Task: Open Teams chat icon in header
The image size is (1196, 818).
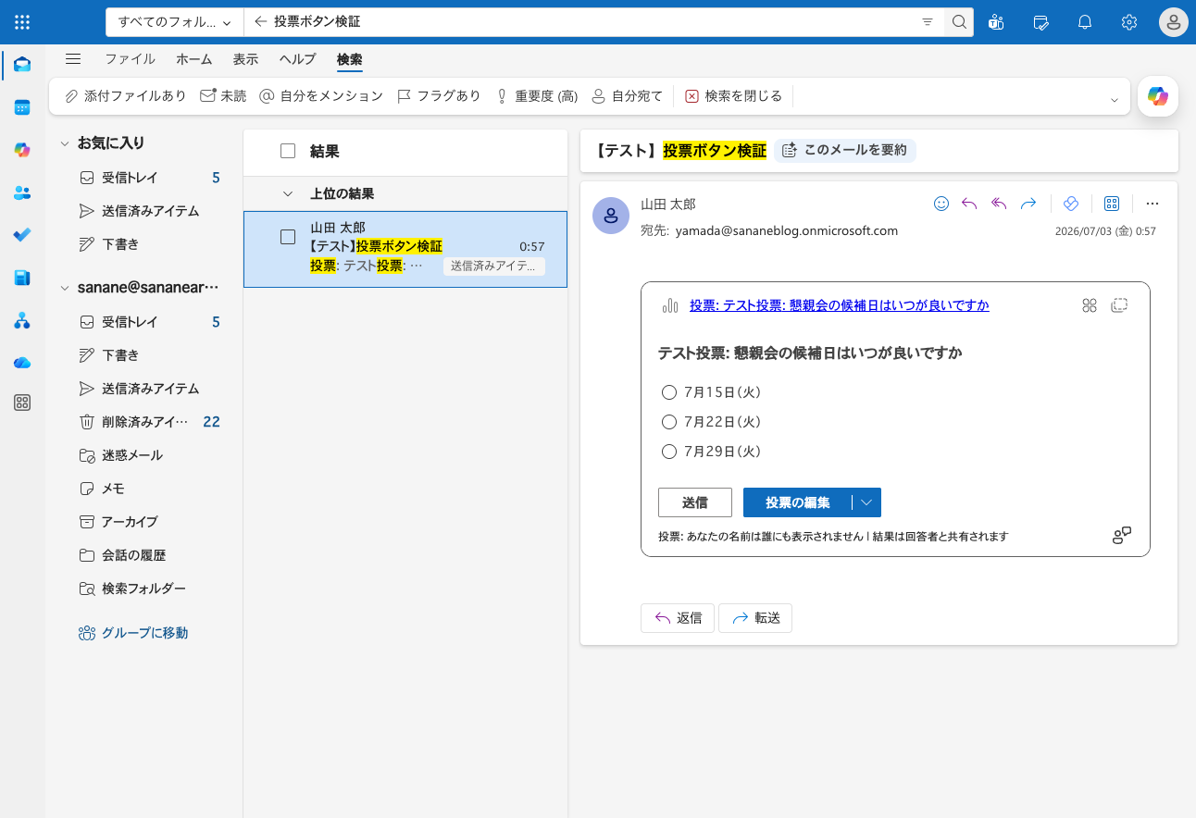Action: pyautogui.click(x=996, y=22)
